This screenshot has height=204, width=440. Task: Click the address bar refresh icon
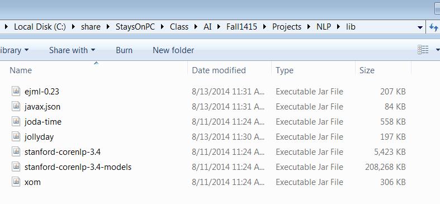tap(433, 27)
